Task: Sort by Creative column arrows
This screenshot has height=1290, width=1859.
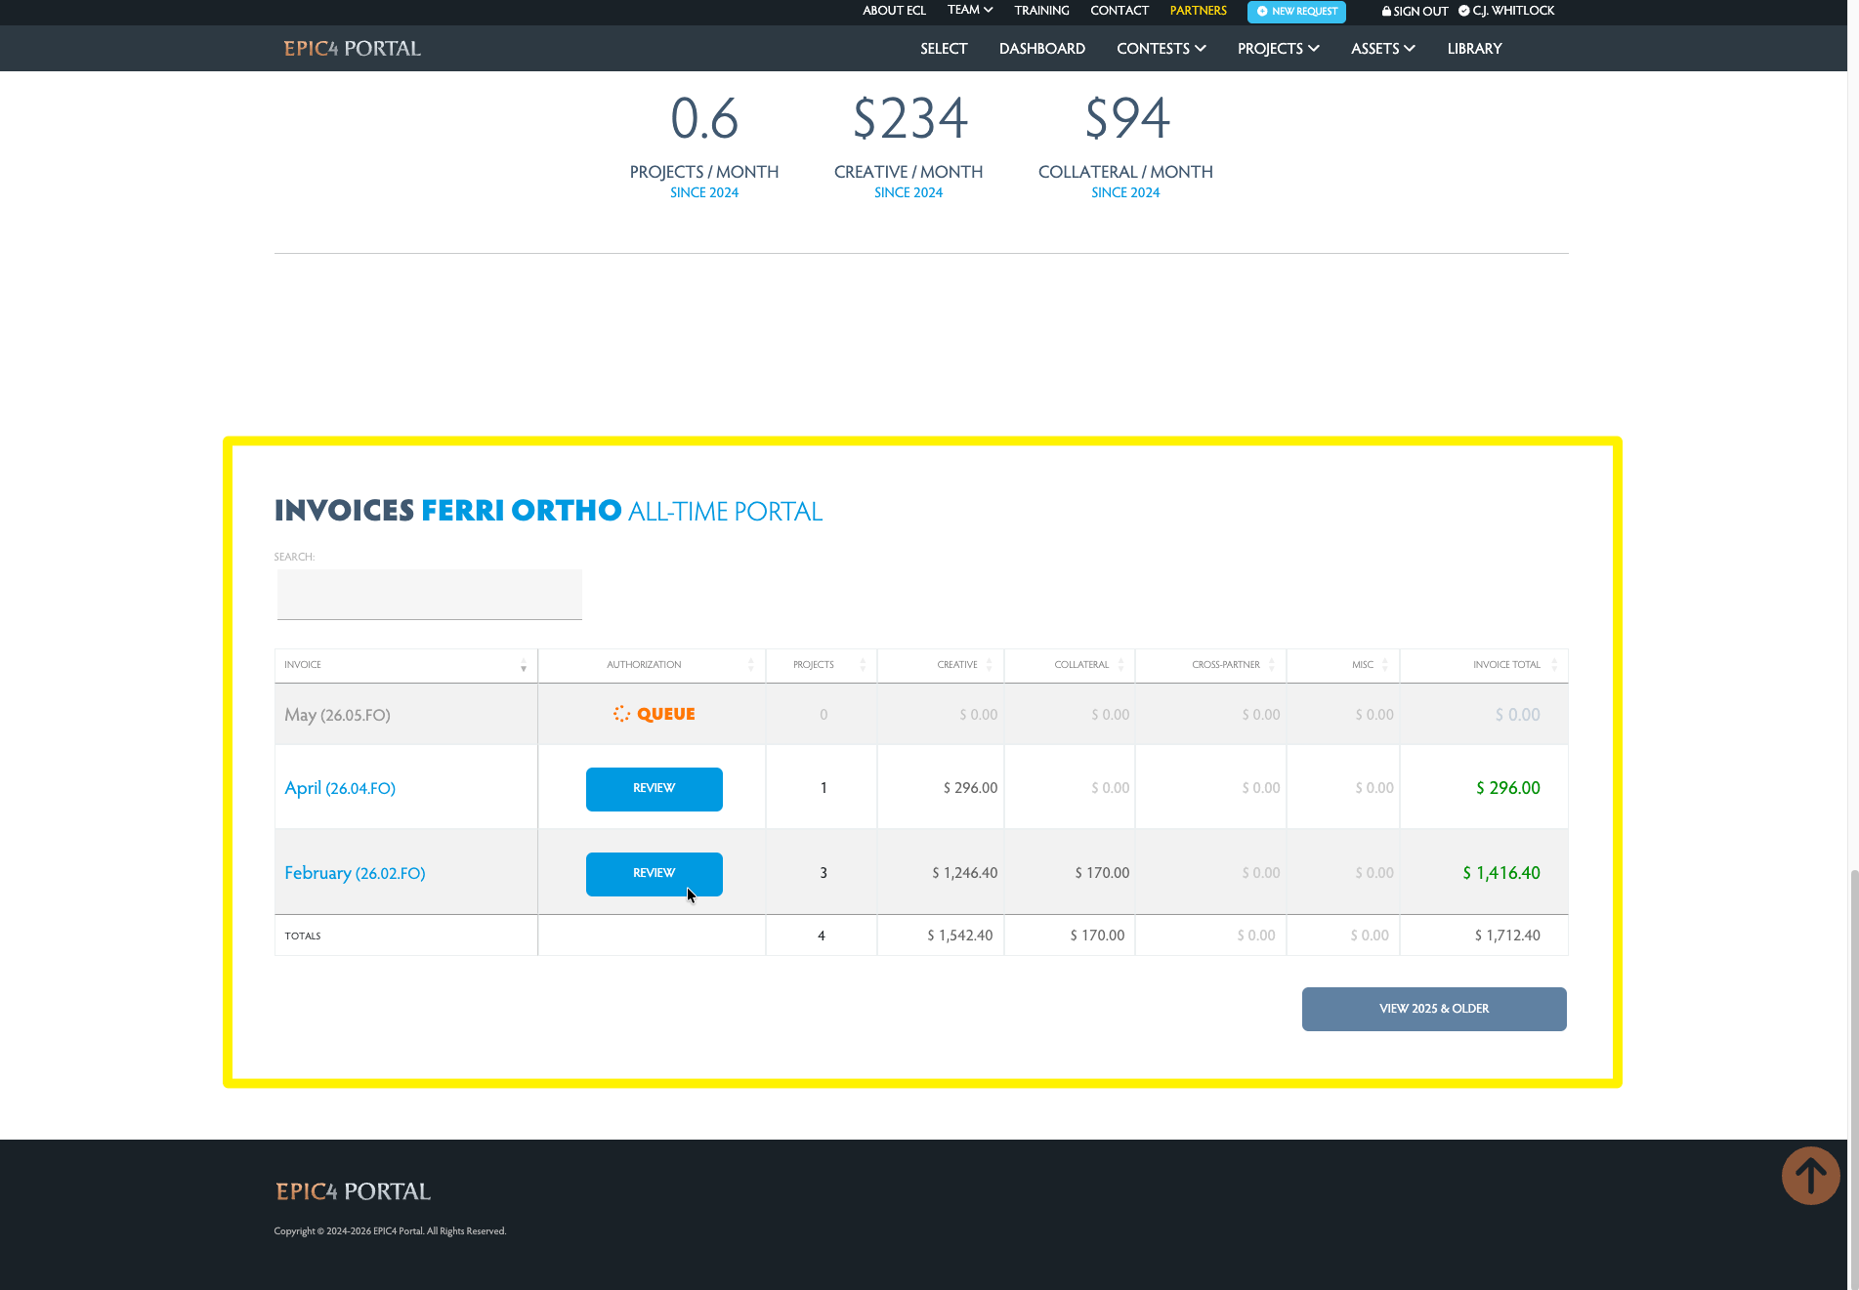Action: pyautogui.click(x=989, y=665)
